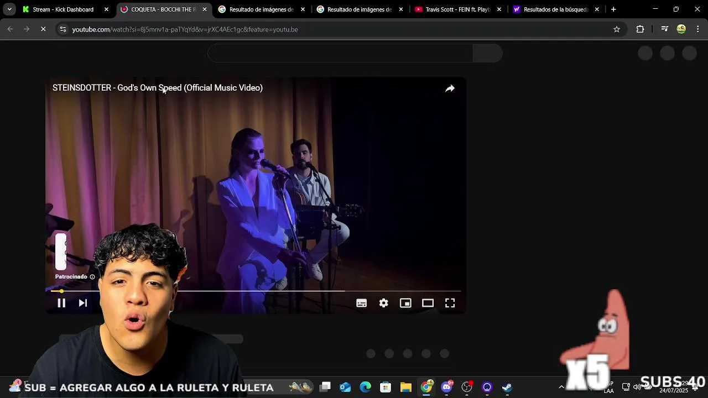Open the Resultados de la búsqueda tab
Viewport: 708px width, 398px height.
[x=556, y=9]
